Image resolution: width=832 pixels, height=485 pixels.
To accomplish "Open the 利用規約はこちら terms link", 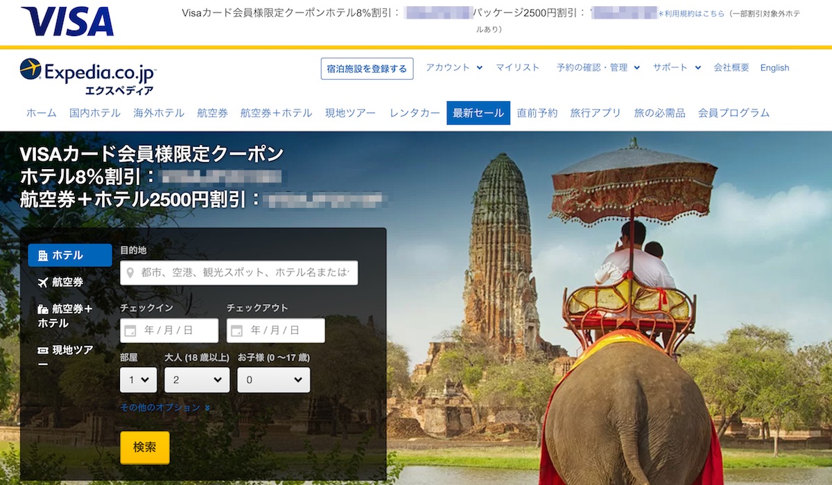I will click(694, 13).
